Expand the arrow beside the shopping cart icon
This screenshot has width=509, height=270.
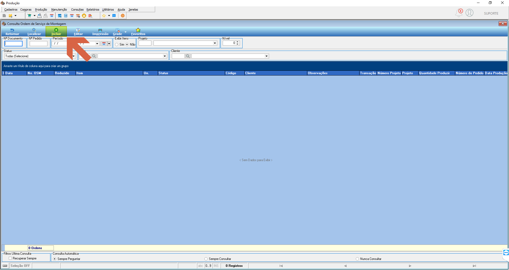[x=34, y=16]
